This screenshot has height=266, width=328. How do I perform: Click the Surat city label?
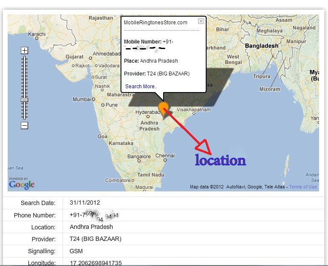point(101,77)
